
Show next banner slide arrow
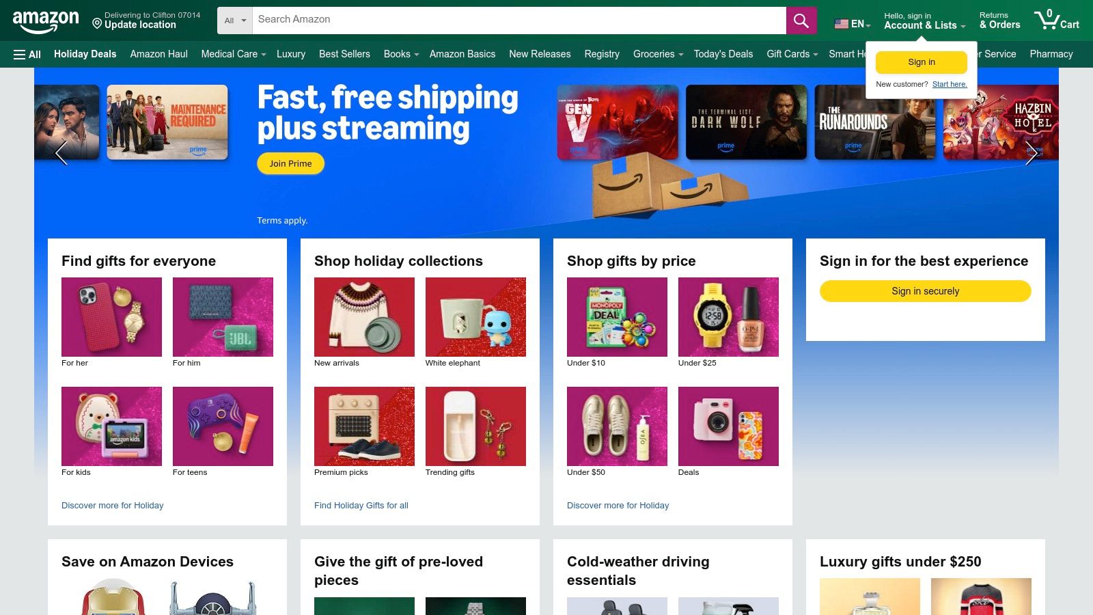1032,153
